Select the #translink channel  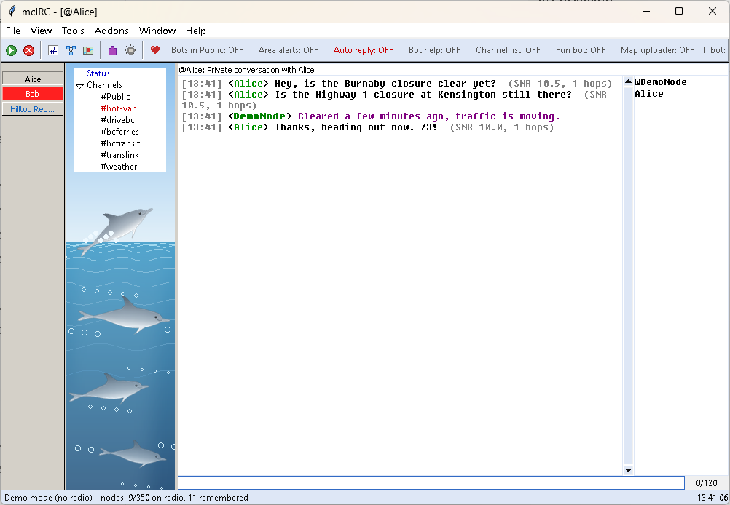120,155
